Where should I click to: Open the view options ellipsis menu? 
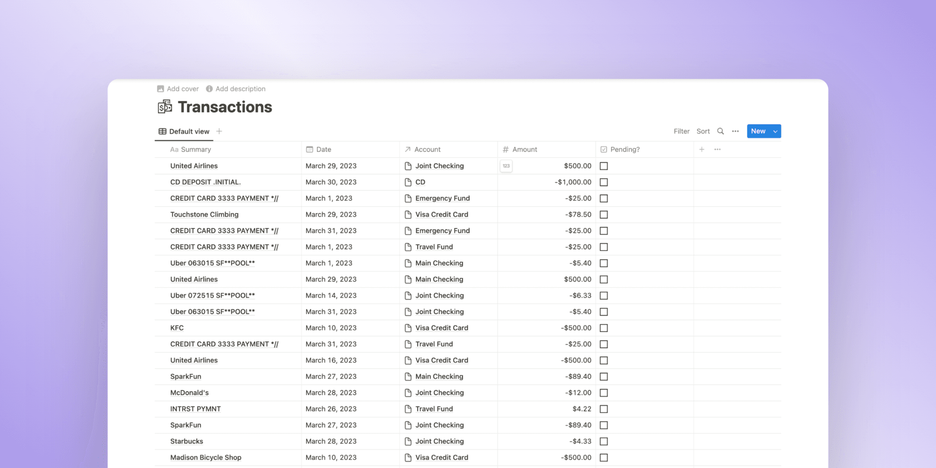pyautogui.click(x=735, y=131)
